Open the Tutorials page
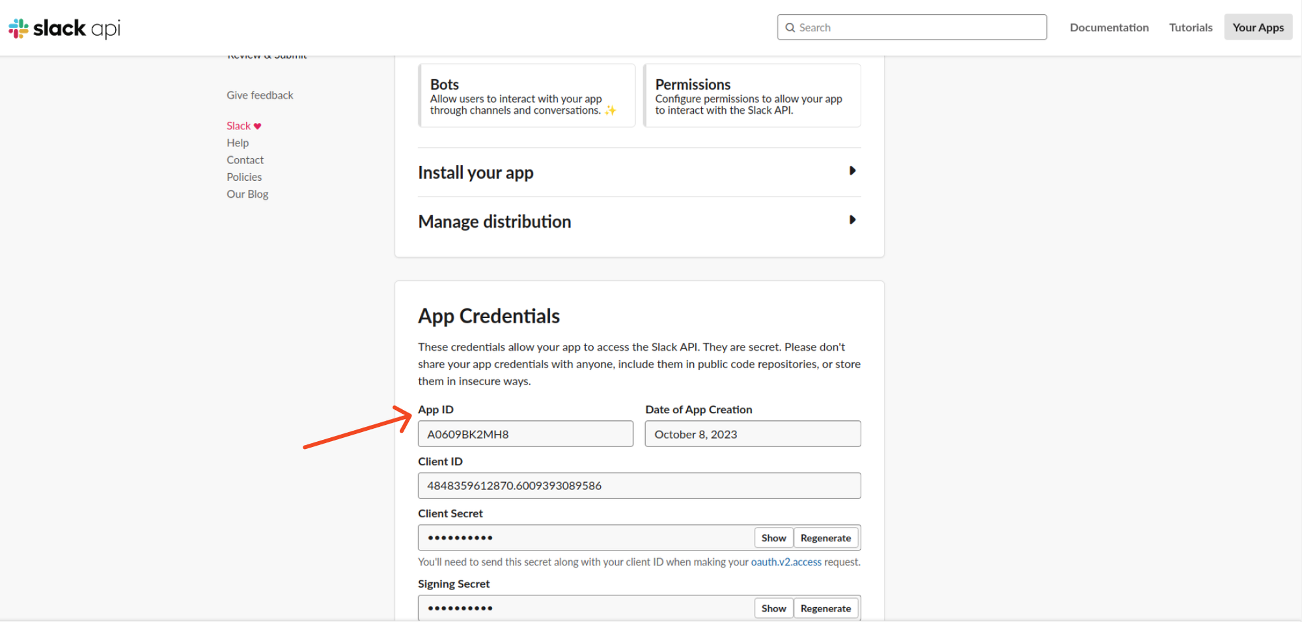 [x=1190, y=27]
